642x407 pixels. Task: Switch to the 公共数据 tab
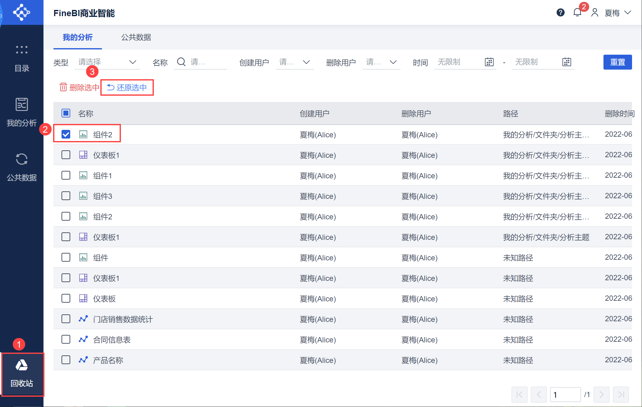(136, 37)
